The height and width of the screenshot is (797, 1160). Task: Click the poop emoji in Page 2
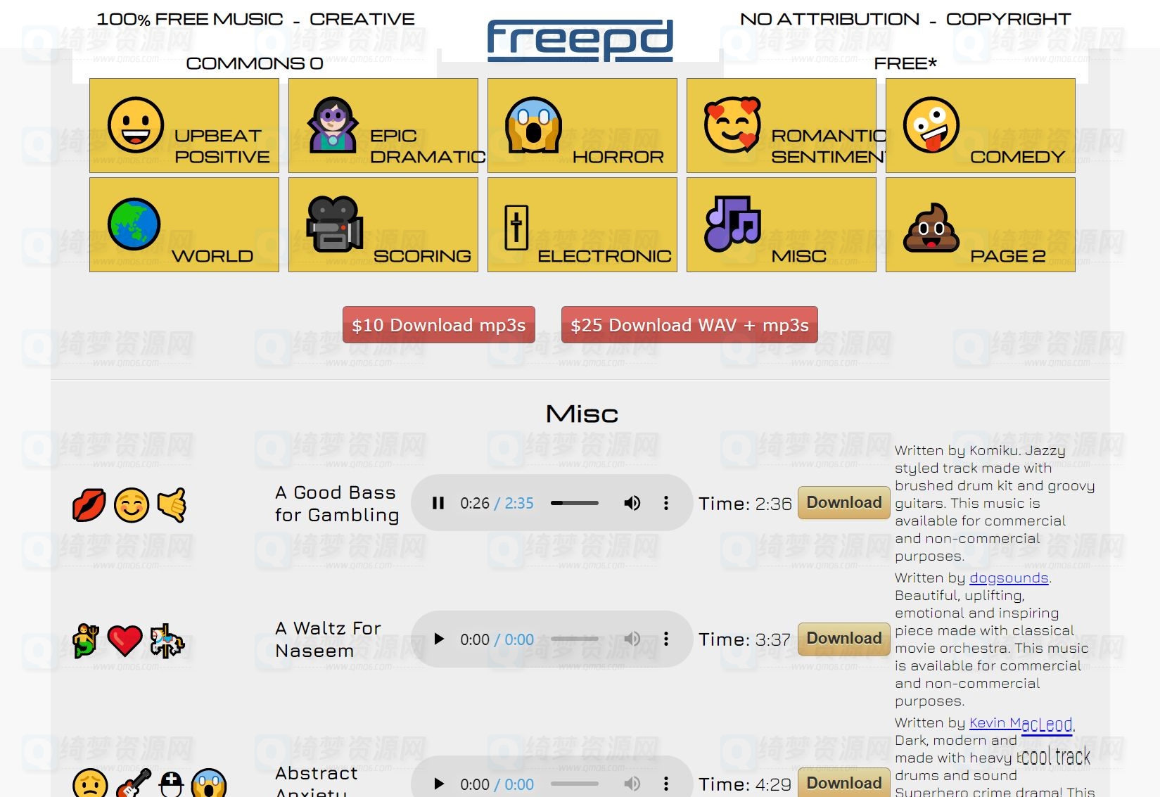point(931,228)
